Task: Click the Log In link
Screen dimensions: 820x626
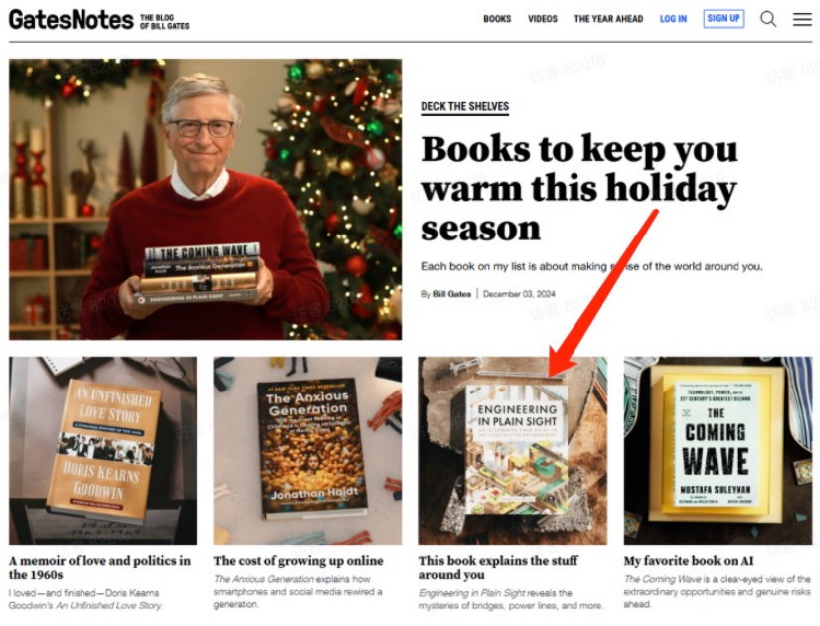Action: click(673, 19)
